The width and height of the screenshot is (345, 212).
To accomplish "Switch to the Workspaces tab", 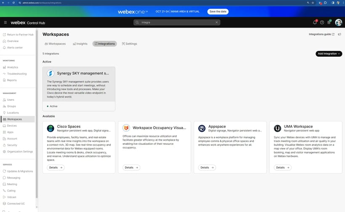I will coord(55,44).
